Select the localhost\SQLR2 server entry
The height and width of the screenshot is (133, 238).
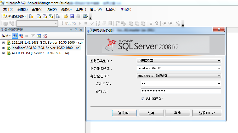click(46, 48)
